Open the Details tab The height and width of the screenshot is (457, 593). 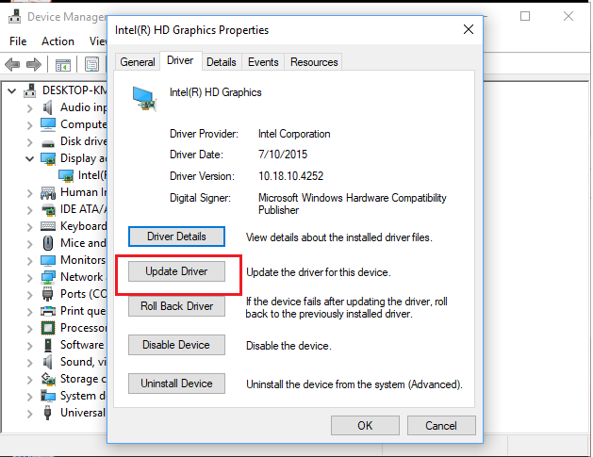[x=221, y=62]
